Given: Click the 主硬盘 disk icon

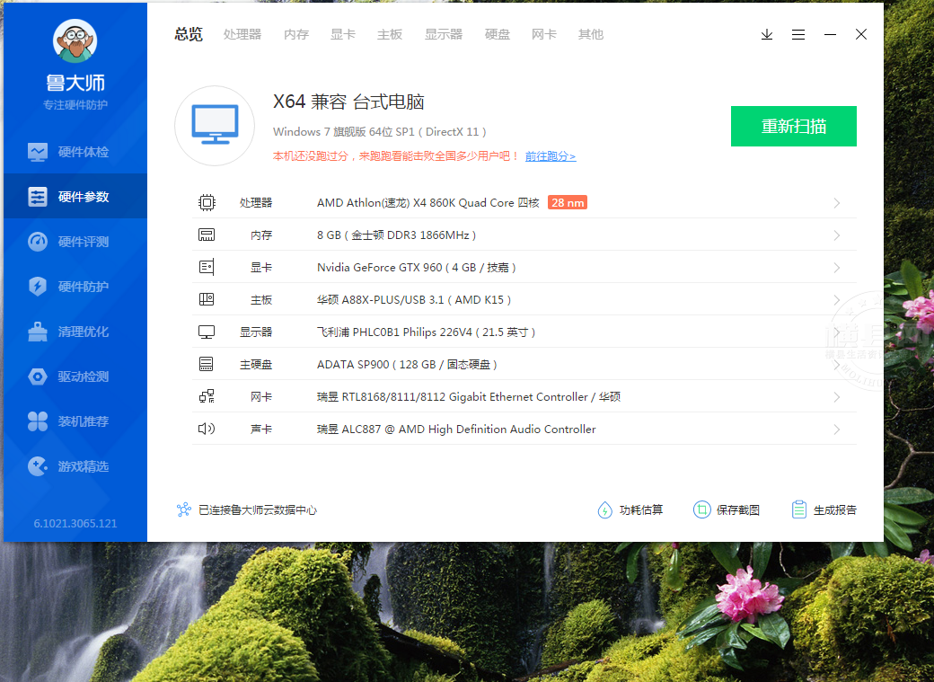Looking at the screenshot, I should pyautogui.click(x=207, y=364).
